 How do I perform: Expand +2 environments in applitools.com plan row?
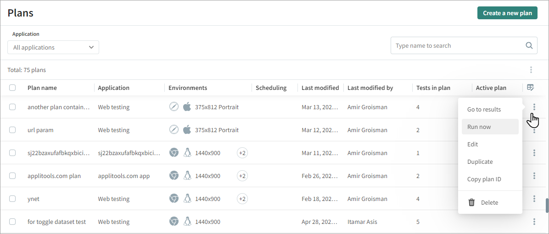coord(242,176)
